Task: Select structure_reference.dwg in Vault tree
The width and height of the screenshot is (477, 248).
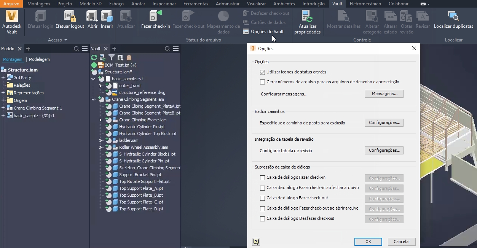Action: coord(142,92)
